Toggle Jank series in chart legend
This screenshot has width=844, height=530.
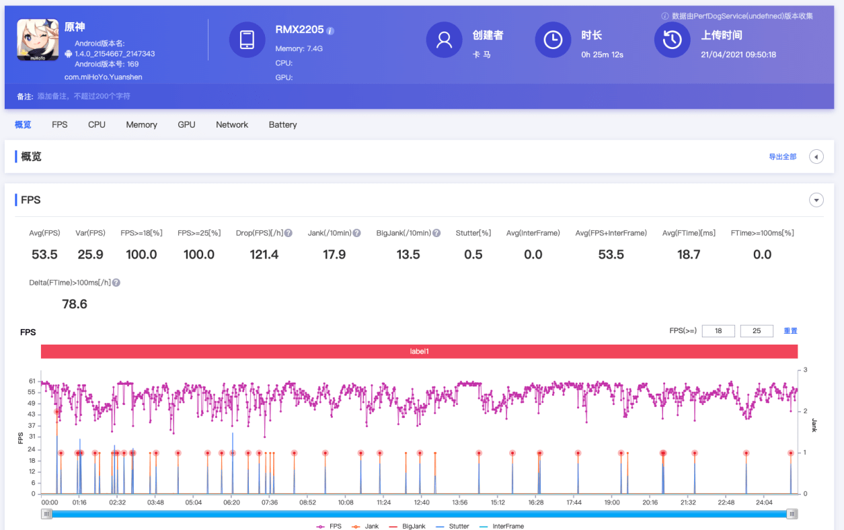click(365, 526)
